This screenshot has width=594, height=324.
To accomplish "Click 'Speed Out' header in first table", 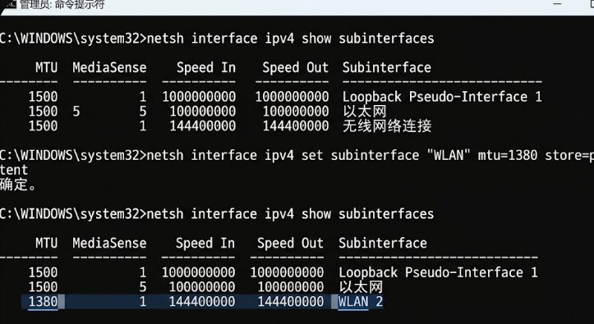I will click(x=296, y=68).
